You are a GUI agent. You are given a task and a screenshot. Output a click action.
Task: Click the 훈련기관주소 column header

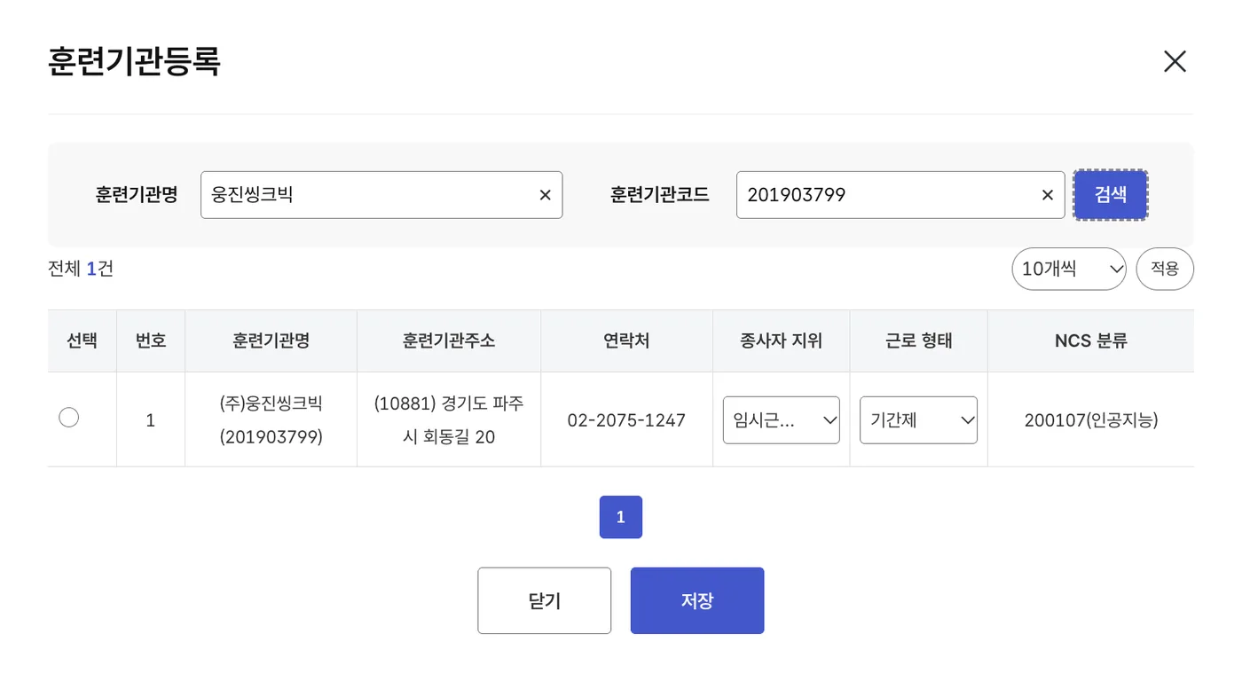coord(449,340)
